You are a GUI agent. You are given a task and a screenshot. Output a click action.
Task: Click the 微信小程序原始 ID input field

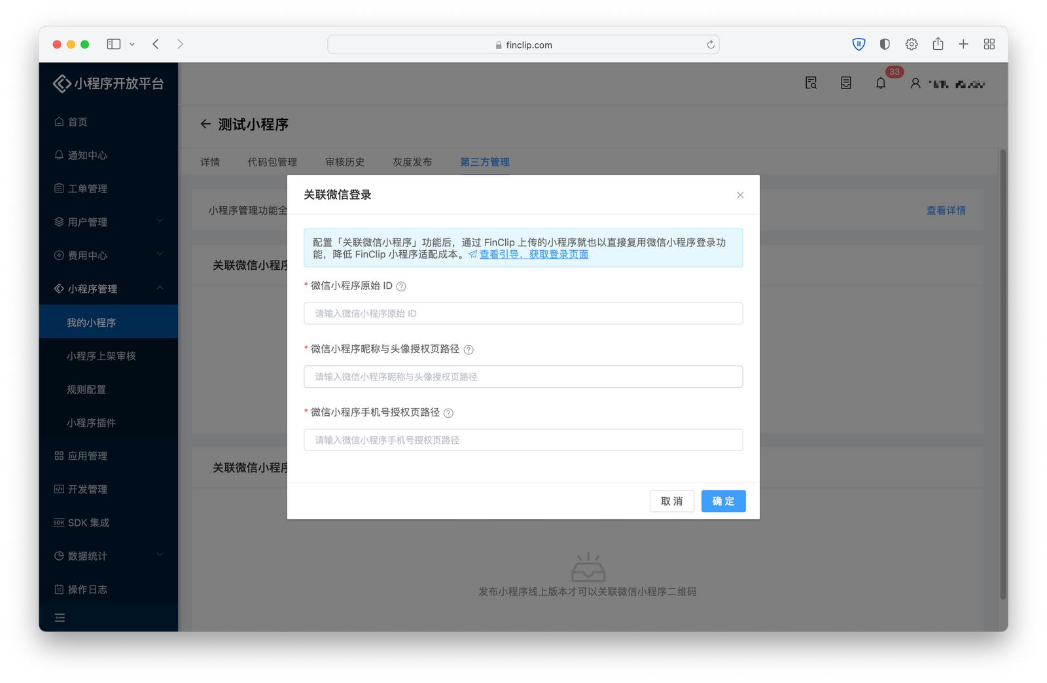(523, 313)
